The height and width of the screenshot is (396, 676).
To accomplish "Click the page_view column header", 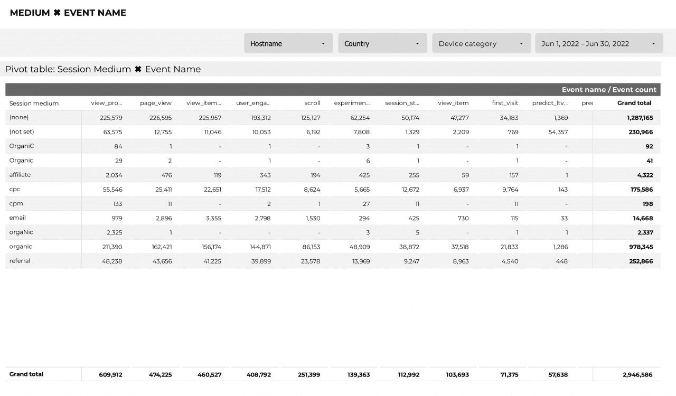I will pos(156,103).
